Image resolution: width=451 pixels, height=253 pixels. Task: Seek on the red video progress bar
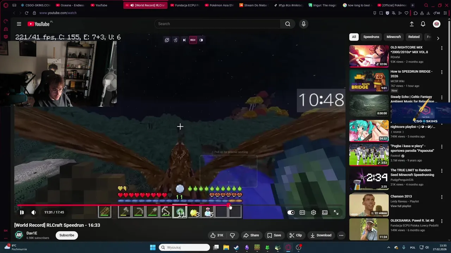coord(180,205)
